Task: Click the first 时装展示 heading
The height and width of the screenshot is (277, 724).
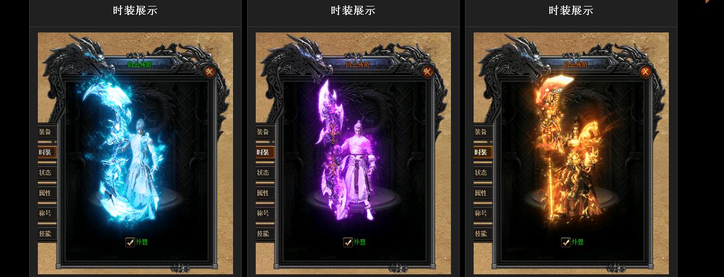Action: coord(135,10)
